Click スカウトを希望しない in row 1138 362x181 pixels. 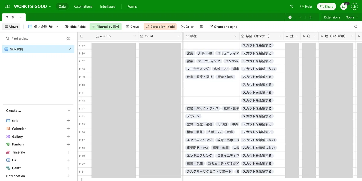tap(259, 69)
